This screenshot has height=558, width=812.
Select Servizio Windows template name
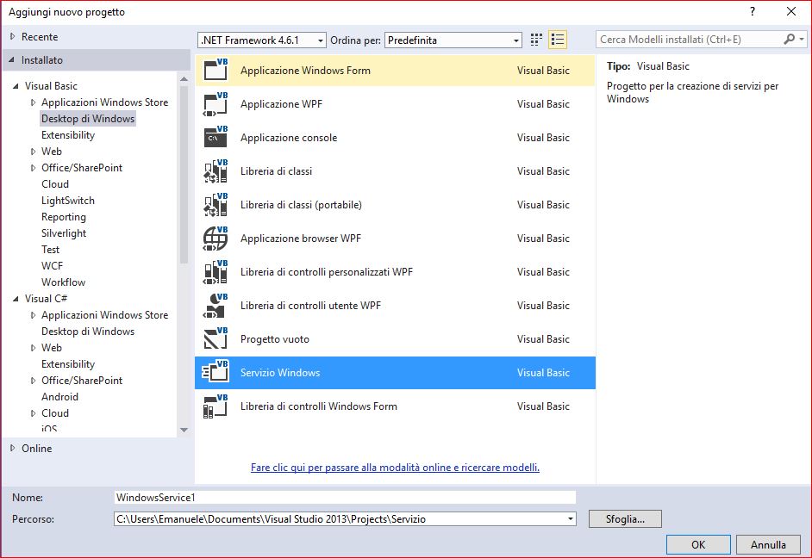coord(279,372)
